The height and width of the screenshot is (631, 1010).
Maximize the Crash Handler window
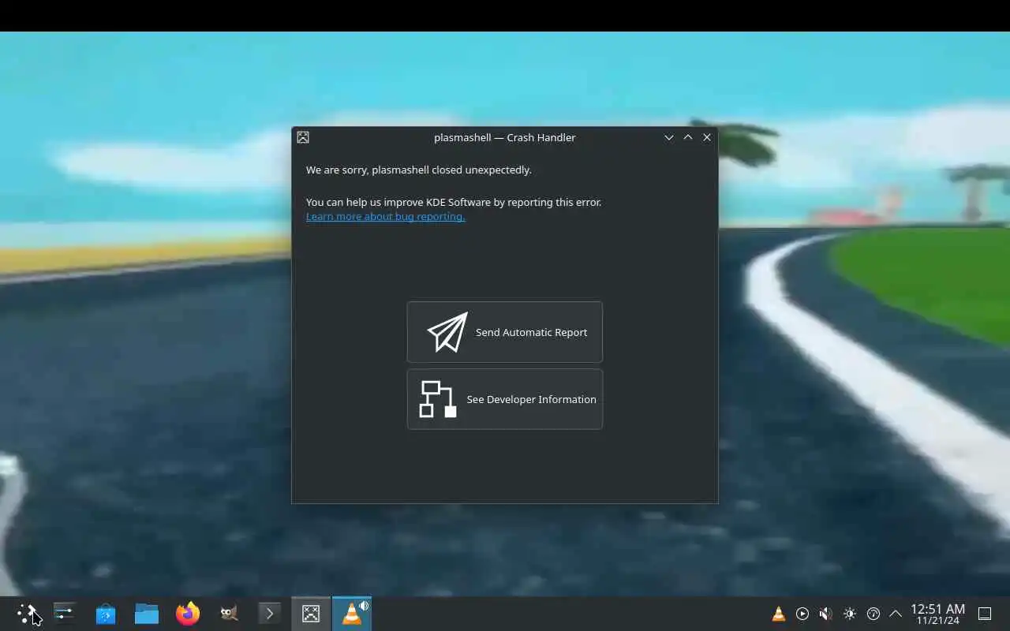(x=688, y=137)
